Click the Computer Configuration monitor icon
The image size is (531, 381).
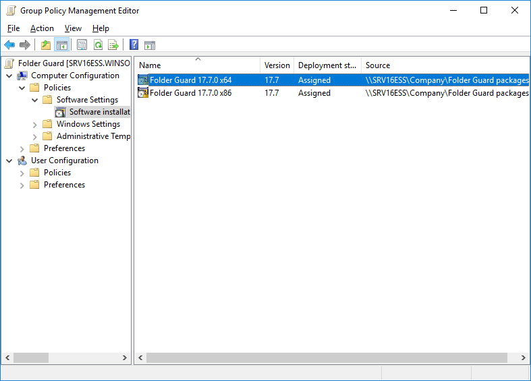pyautogui.click(x=22, y=76)
